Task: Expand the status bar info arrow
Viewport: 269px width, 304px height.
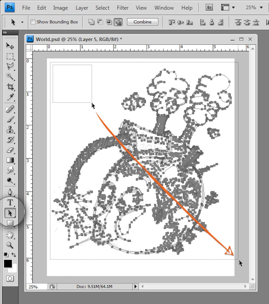Action: [135, 287]
